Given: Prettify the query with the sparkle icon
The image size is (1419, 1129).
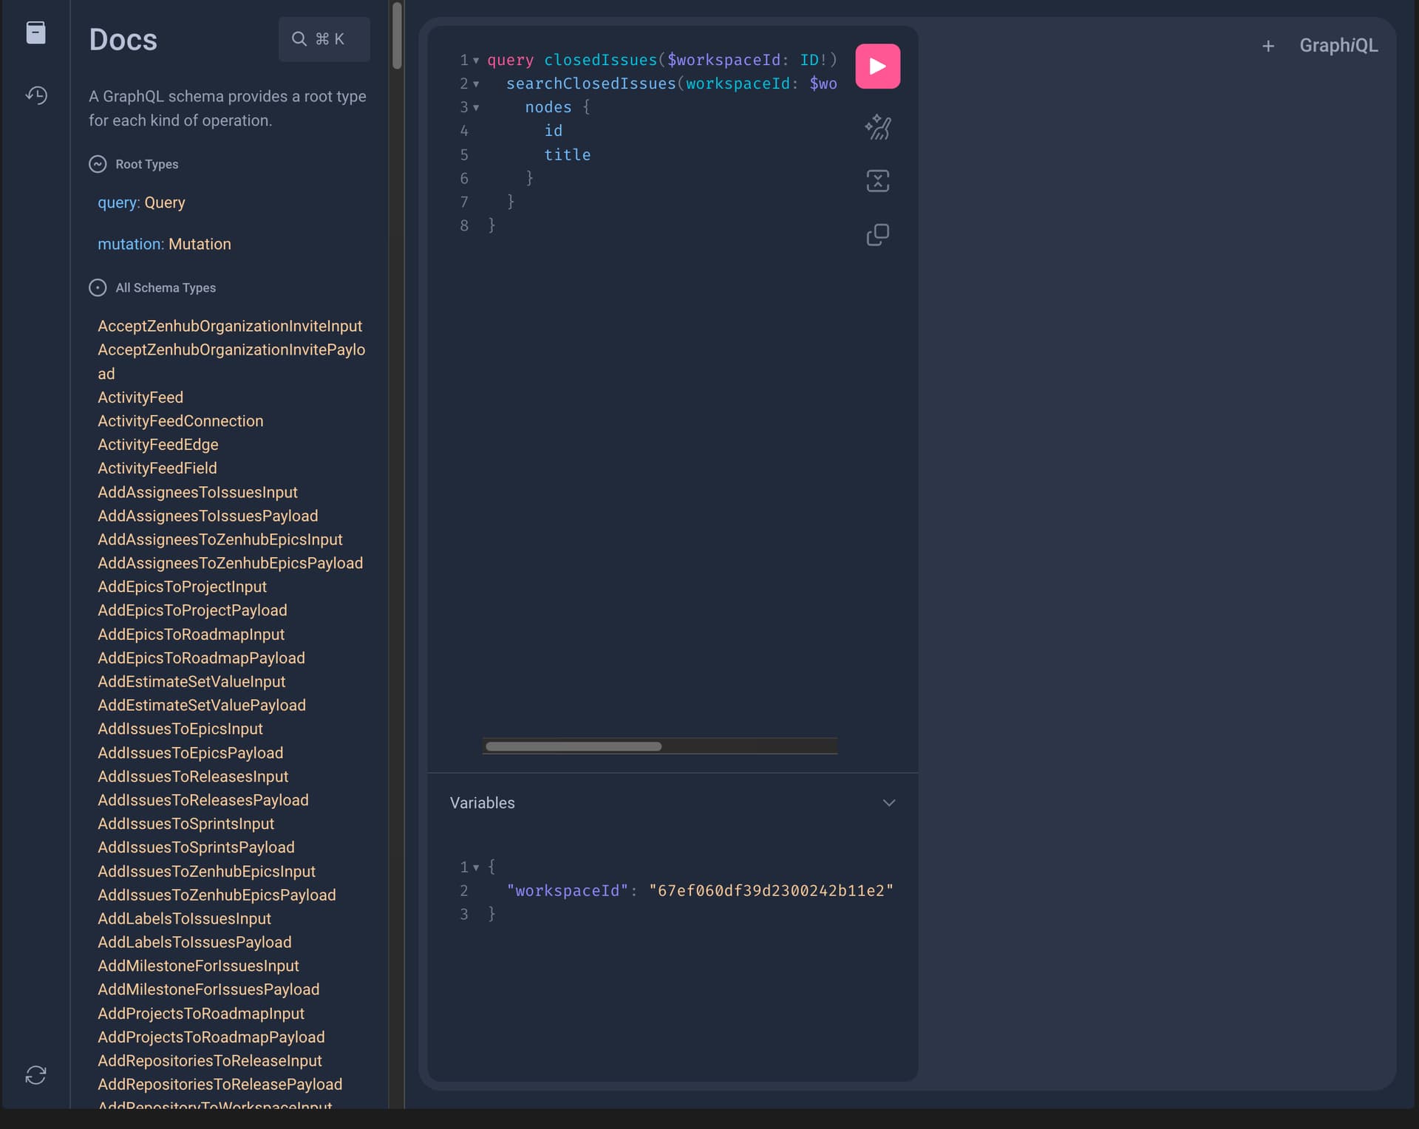Looking at the screenshot, I should point(877,127).
